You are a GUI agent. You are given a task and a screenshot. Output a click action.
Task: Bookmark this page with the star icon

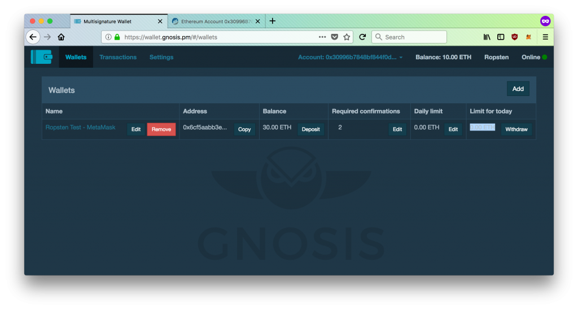point(347,37)
